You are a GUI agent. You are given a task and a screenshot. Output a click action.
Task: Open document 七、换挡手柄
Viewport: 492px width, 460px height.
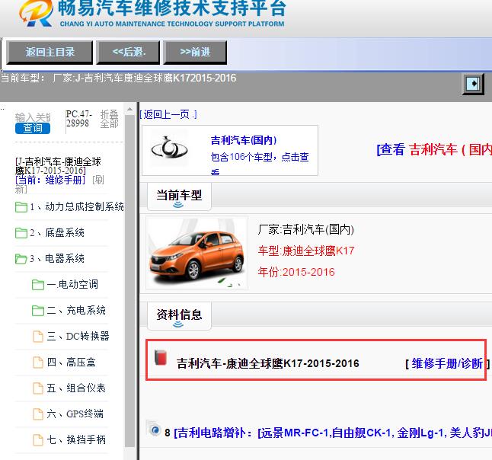76,439
